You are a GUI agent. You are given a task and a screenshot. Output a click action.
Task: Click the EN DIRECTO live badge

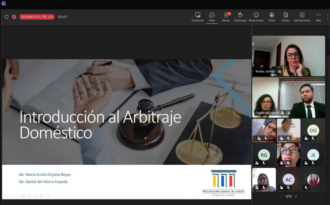(30, 17)
